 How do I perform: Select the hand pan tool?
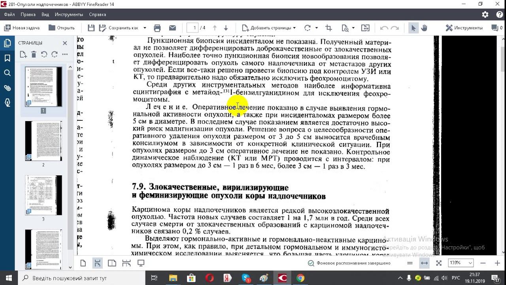(x=424, y=28)
